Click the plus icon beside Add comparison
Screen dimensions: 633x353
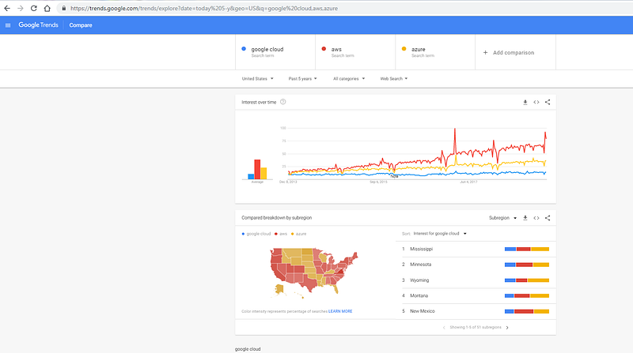pos(485,52)
